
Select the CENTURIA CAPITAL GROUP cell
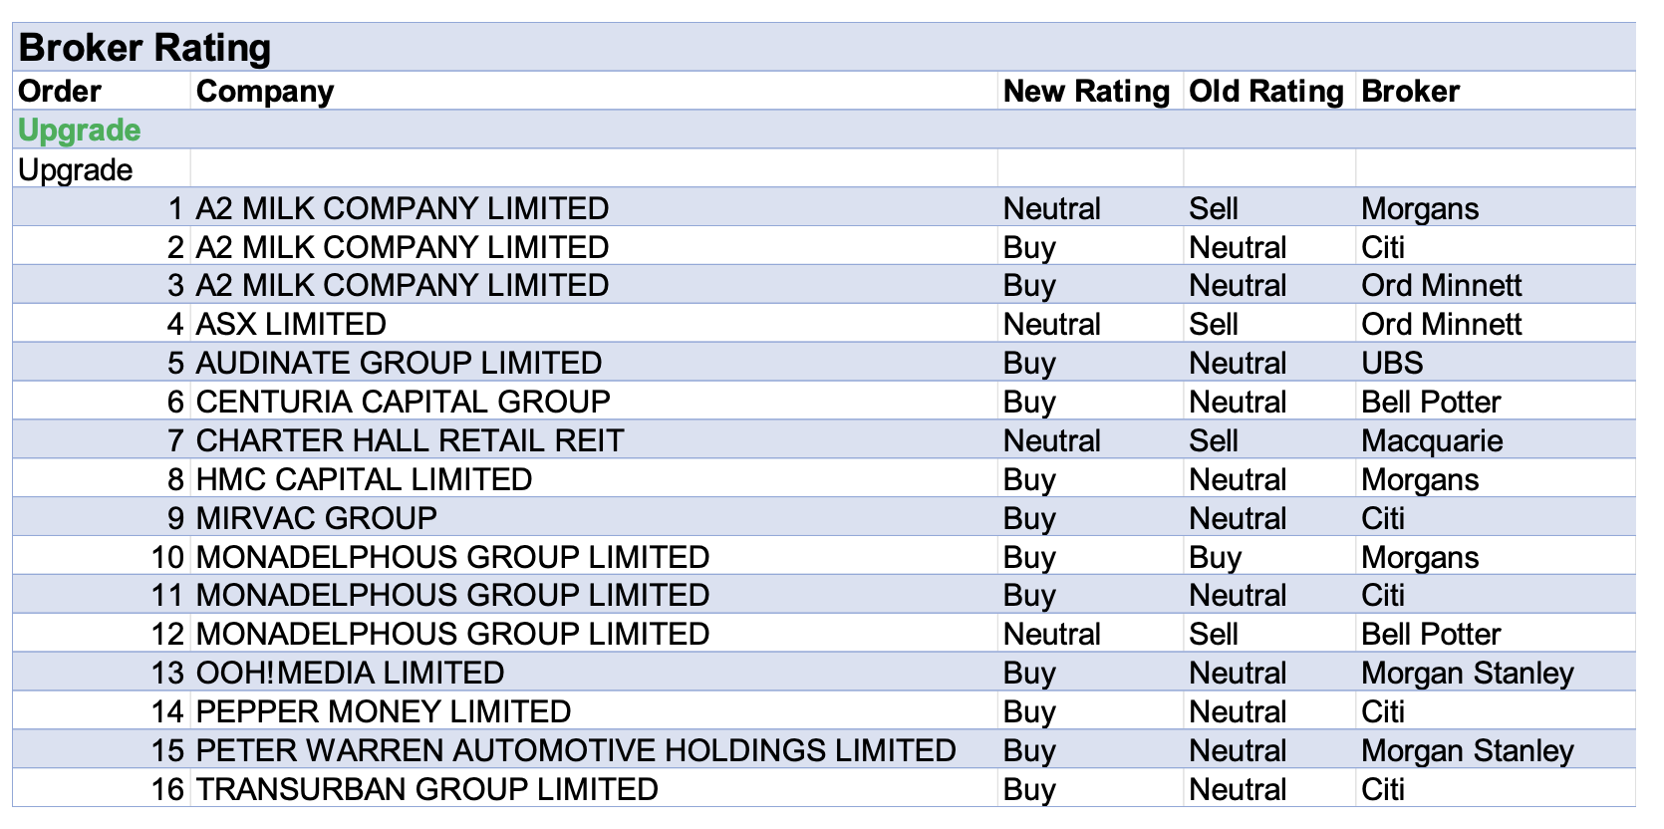click(x=403, y=403)
